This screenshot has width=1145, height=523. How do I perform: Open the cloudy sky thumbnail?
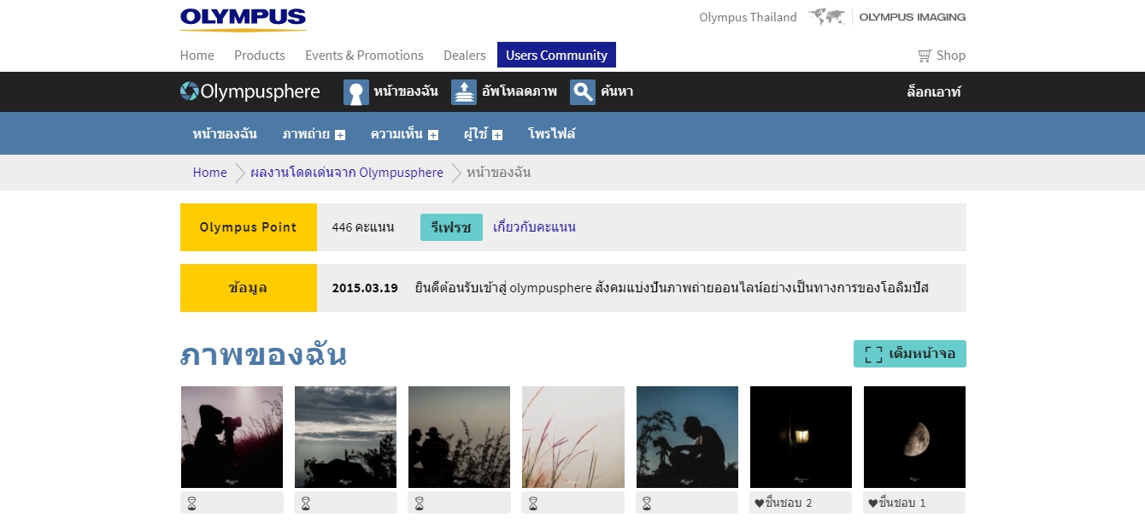tap(345, 437)
